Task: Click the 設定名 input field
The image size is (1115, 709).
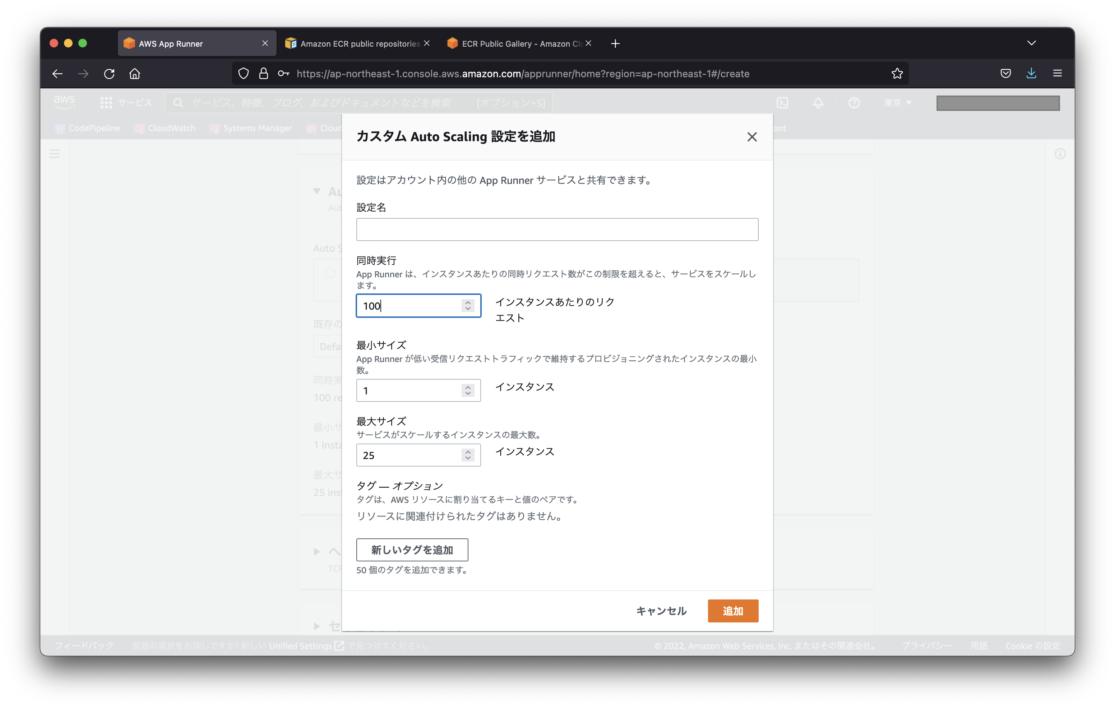Action: [557, 229]
